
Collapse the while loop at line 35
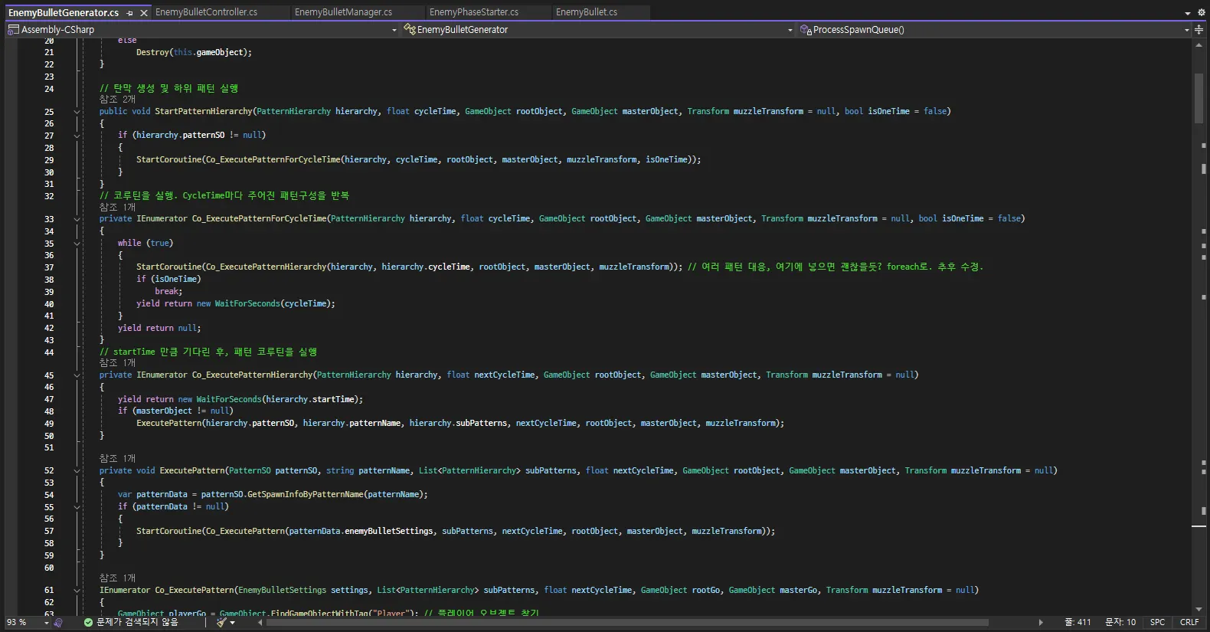point(77,244)
